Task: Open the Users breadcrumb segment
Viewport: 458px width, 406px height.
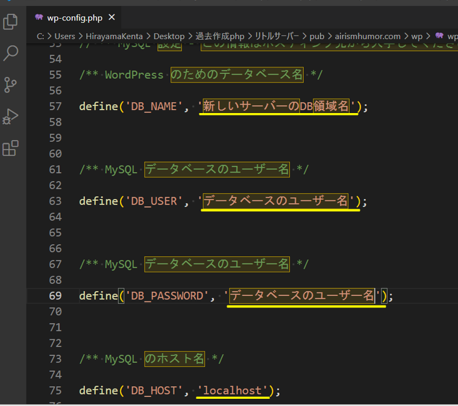Action: (65, 36)
